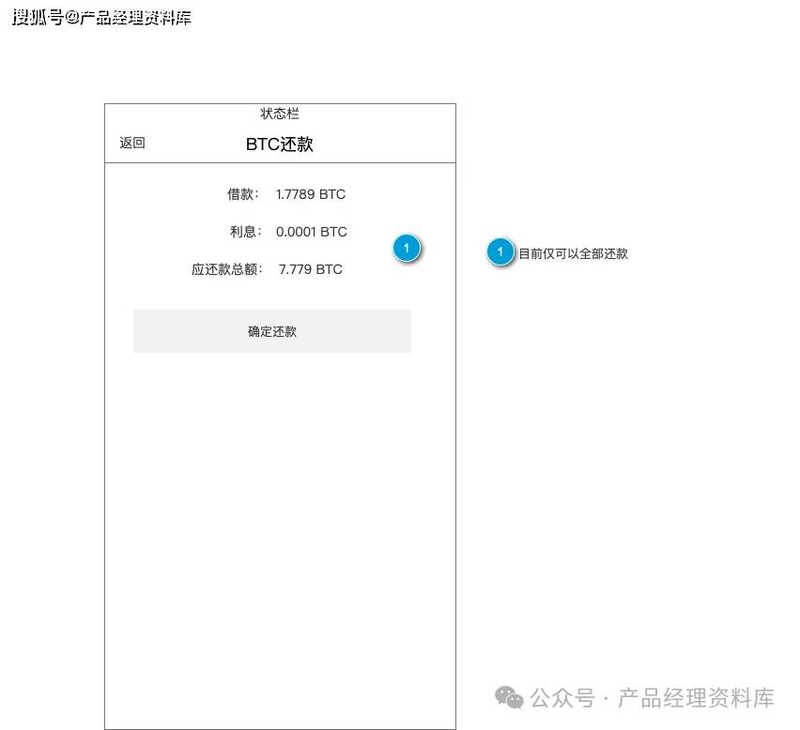Click the WeChat icon near 公众号 text
This screenshot has width=800, height=730.
[x=510, y=698]
